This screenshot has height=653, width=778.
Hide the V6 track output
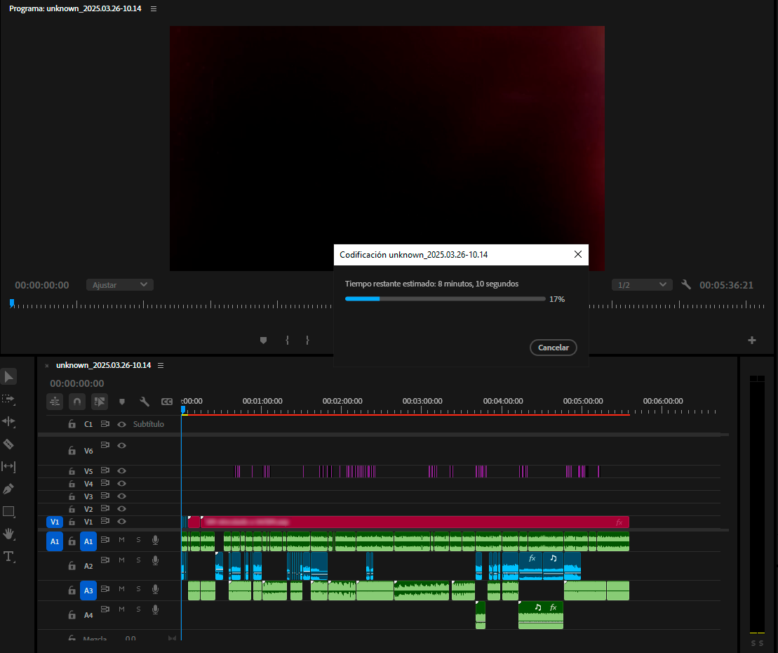tap(121, 445)
